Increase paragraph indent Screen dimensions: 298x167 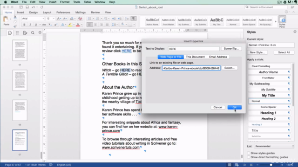point(120,19)
